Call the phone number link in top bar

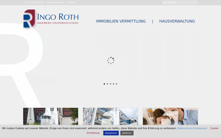point(34,3)
